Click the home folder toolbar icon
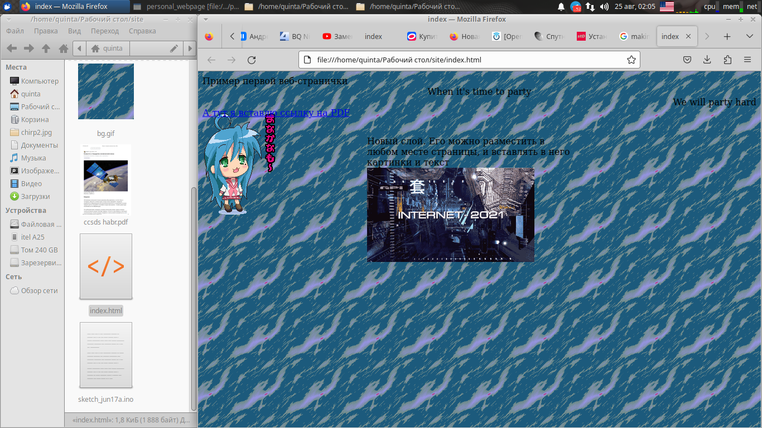The height and width of the screenshot is (428, 762). click(64, 48)
